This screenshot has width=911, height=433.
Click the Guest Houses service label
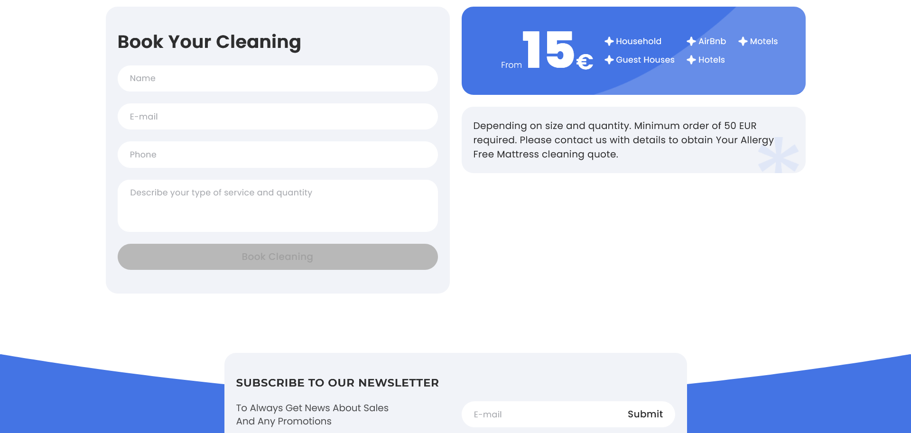click(645, 60)
